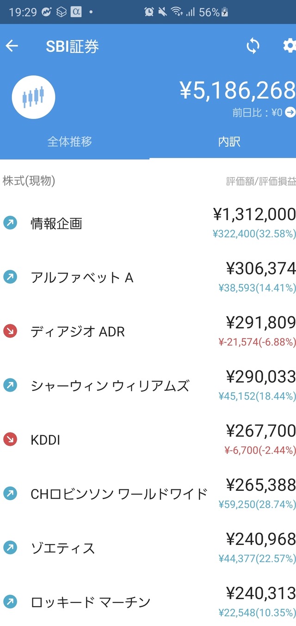Image resolution: width=296 pixels, height=626 pixels.
Task: Tap the battery indicator in status bar
Action: pyautogui.click(x=225, y=13)
